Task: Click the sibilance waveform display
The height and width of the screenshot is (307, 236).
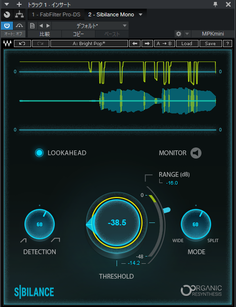Action: (x=118, y=100)
